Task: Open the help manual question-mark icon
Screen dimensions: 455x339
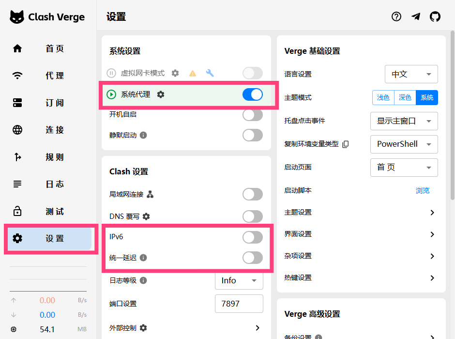Action: pyautogui.click(x=396, y=16)
